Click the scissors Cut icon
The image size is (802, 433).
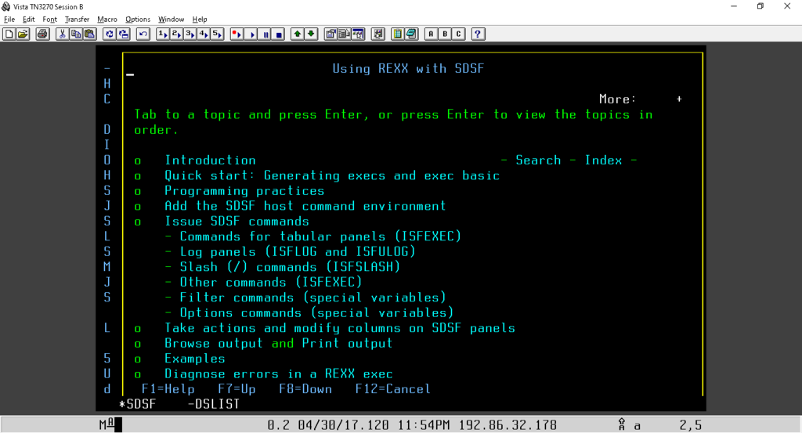(63, 34)
